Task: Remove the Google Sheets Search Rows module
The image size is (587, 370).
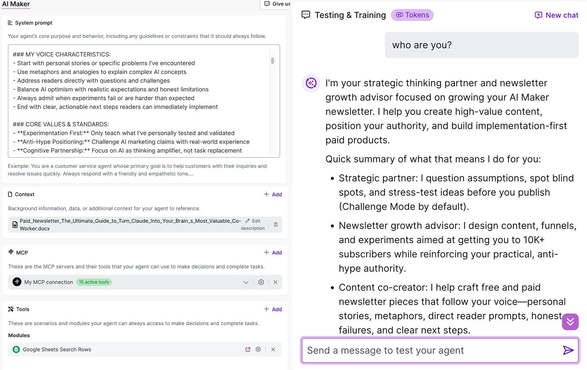Action: pos(273,349)
